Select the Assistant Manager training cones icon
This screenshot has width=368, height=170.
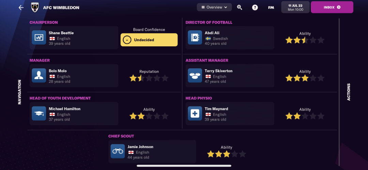pyautogui.click(x=195, y=75)
